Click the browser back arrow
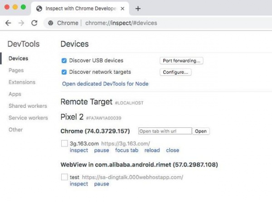Screen dimensions: 272x202 [x=8, y=23]
